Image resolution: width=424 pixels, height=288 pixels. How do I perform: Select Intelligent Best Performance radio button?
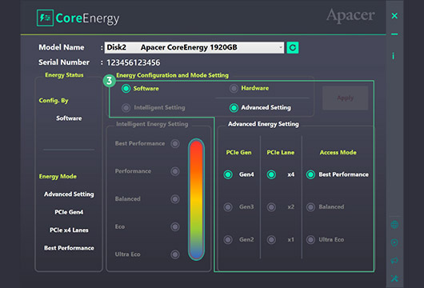point(175,143)
